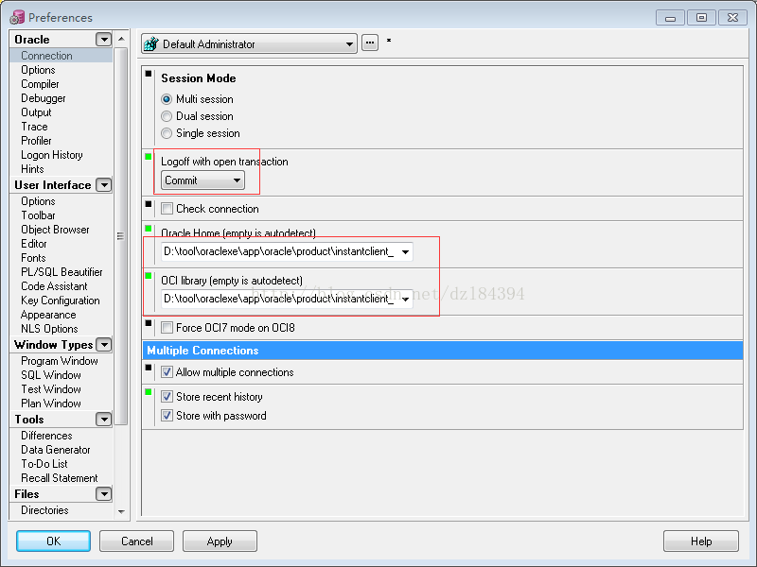
Task: Open the Compiler preferences
Action: [40, 84]
